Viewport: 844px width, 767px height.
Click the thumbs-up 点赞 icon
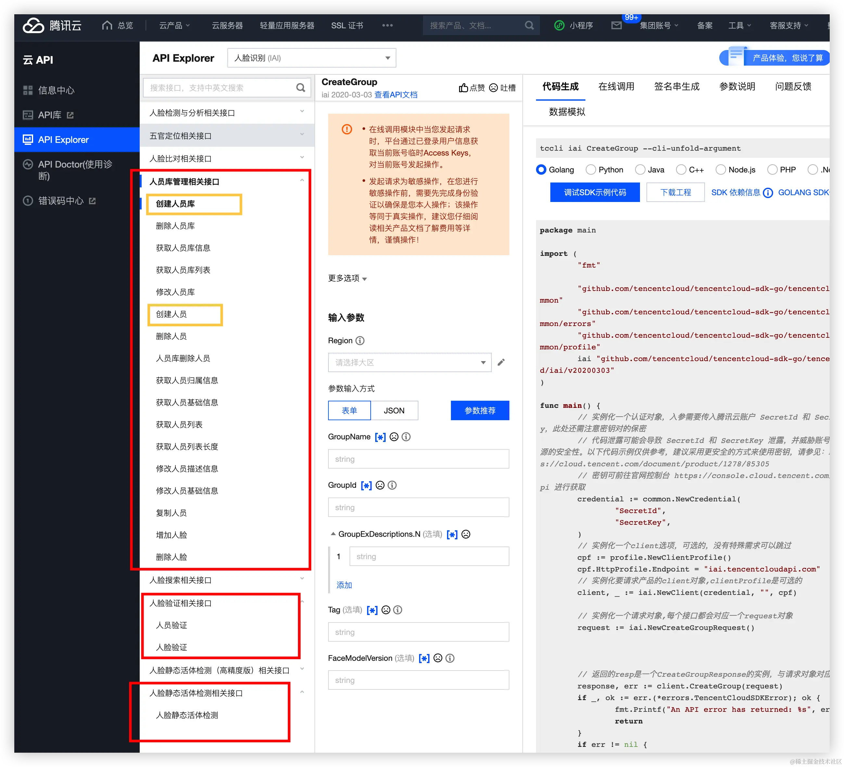[x=463, y=88]
